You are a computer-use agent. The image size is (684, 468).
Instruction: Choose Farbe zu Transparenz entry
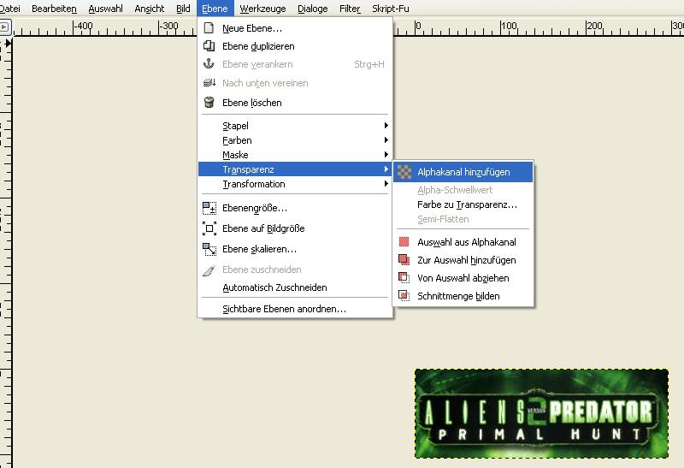[x=467, y=204]
